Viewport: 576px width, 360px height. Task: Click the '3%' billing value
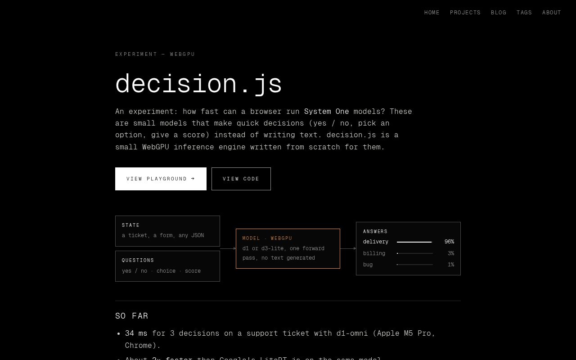tap(451, 253)
